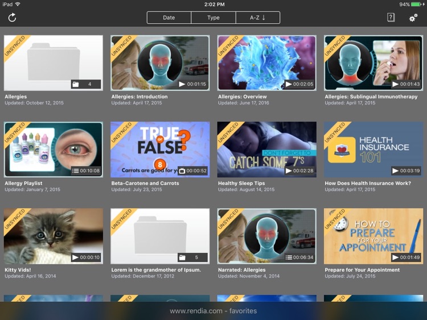The width and height of the screenshot is (427, 320).
Task: Tap the 2:02 PM clock
Action: coord(214,5)
